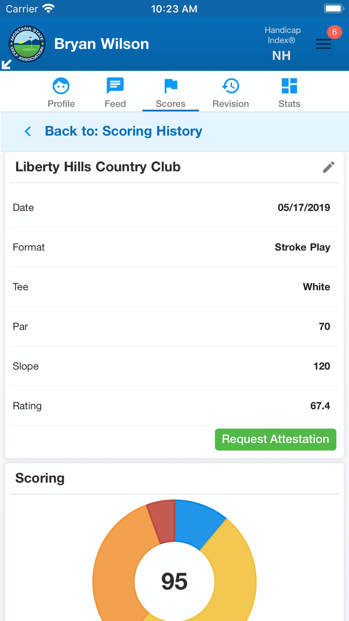349x621 pixels.
Task: Edit score with the pencil icon
Action: [328, 167]
